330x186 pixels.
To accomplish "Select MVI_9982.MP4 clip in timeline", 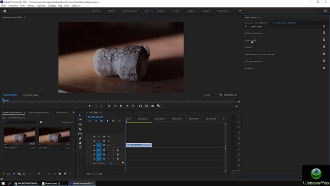I will click(x=139, y=145).
